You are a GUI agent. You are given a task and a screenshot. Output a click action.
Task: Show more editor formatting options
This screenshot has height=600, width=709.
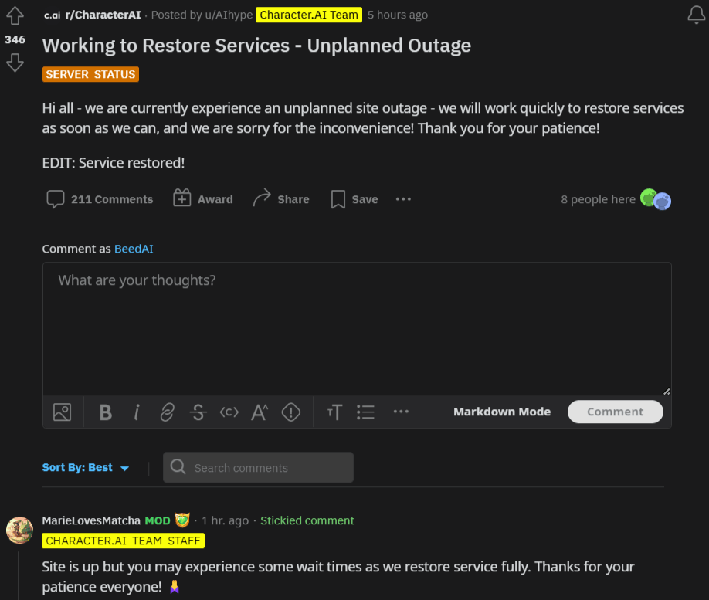coord(401,412)
